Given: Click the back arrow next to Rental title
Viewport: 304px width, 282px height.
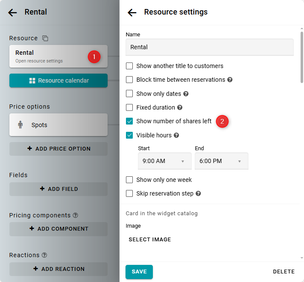Looking at the screenshot, I should pos(13,12).
